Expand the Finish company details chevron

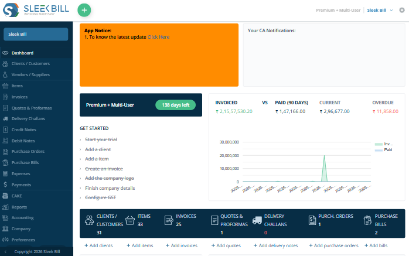pos(80,188)
